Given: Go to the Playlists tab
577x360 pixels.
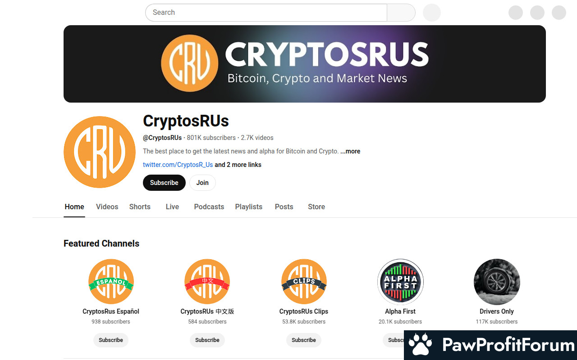Looking at the screenshot, I should tap(249, 207).
